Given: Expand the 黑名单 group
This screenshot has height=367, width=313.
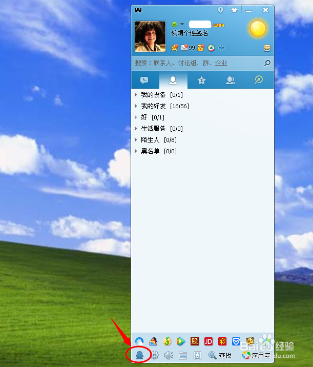Looking at the screenshot, I should point(136,151).
